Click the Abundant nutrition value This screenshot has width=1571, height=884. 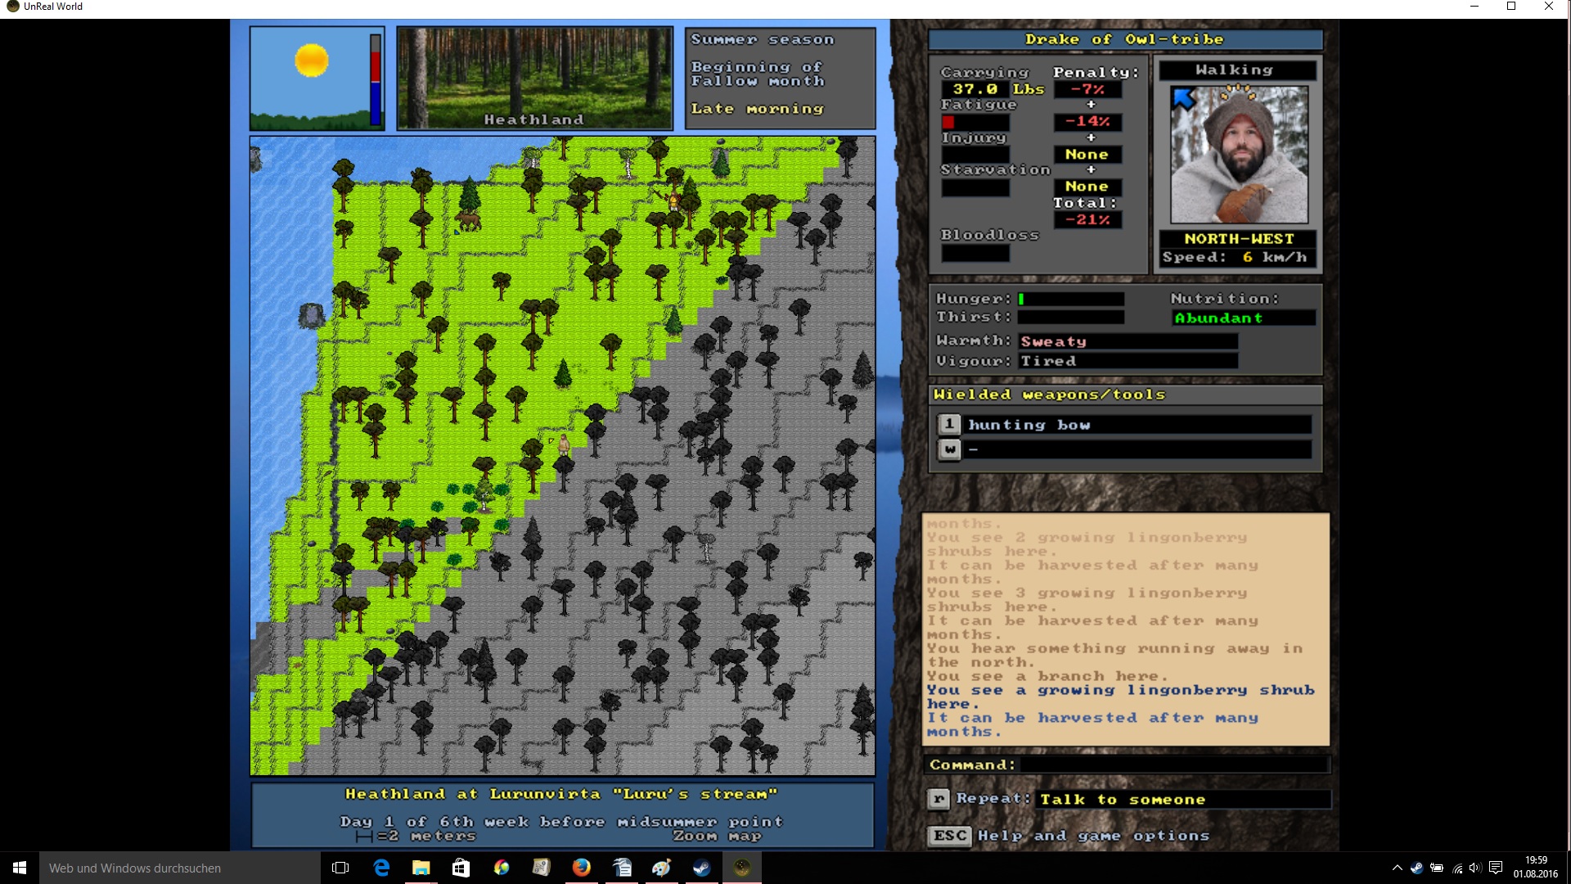pyautogui.click(x=1244, y=318)
